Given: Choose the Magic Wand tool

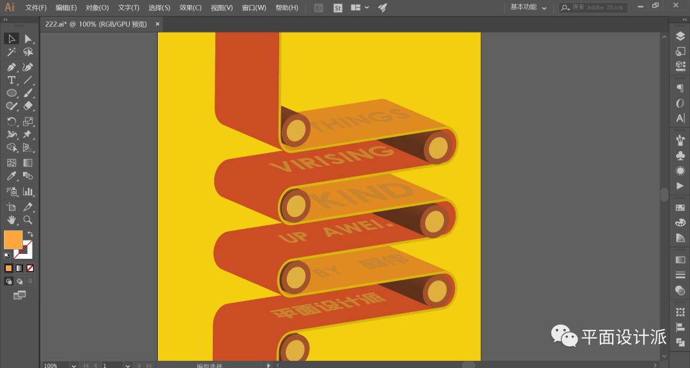Looking at the screenshot, I should pyautogui.click(x=11, y=53).
